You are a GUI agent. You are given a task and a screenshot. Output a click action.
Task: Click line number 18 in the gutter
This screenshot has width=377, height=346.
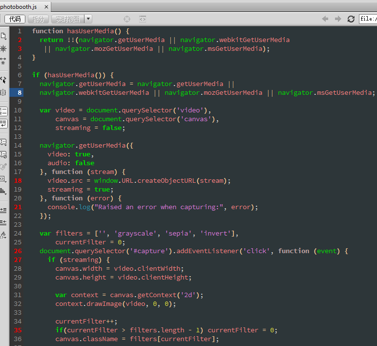tap(18, 180)
